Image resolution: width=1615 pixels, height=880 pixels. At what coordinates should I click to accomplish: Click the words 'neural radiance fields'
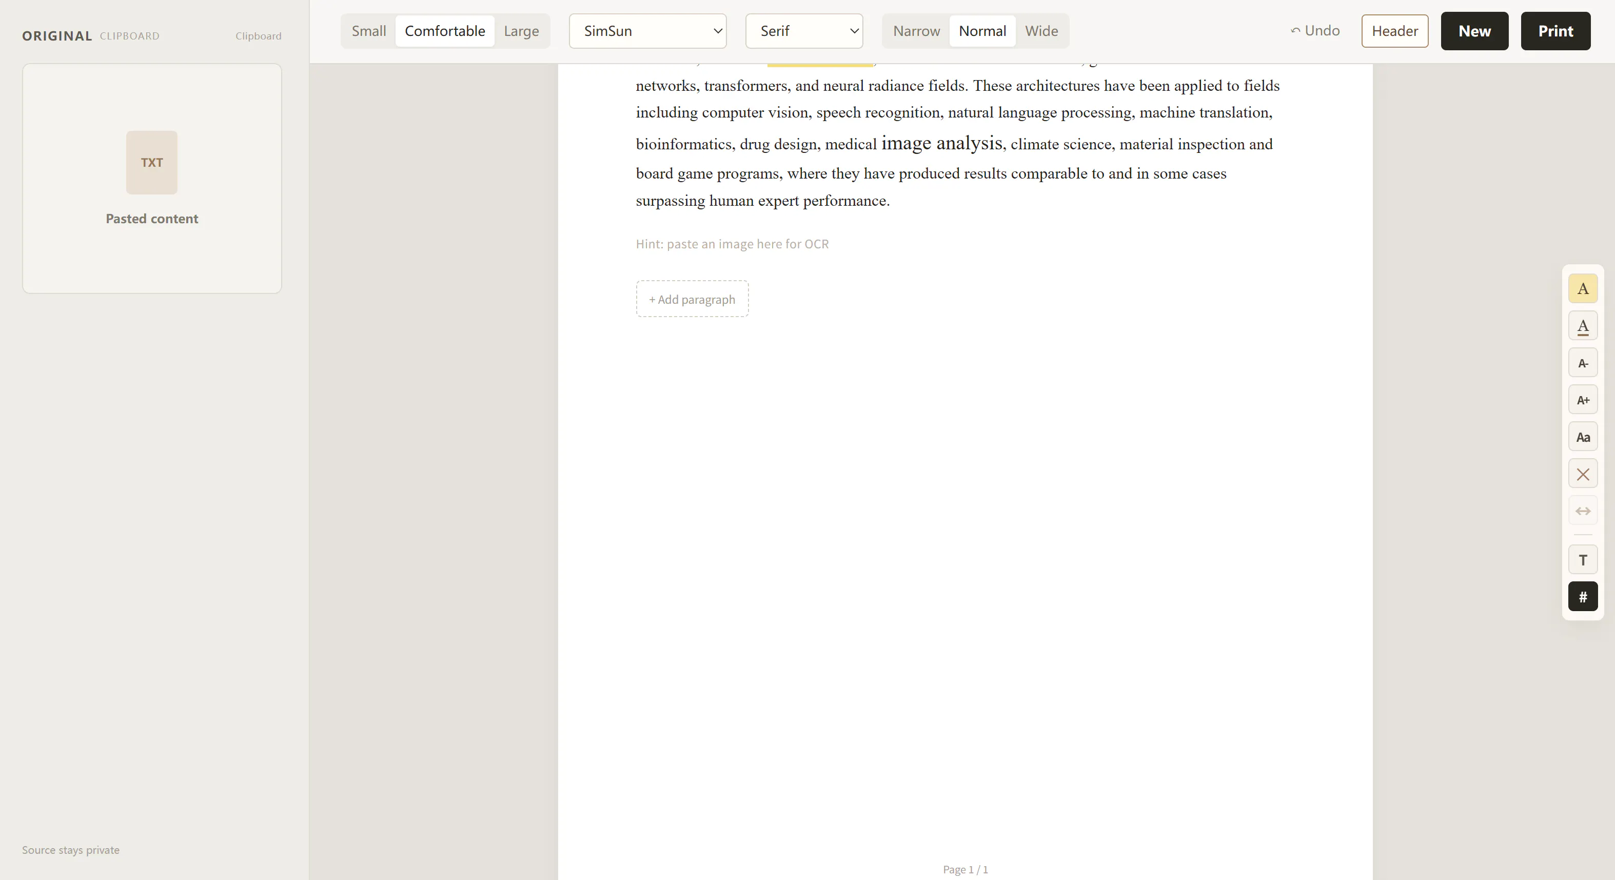pos(894,85)
